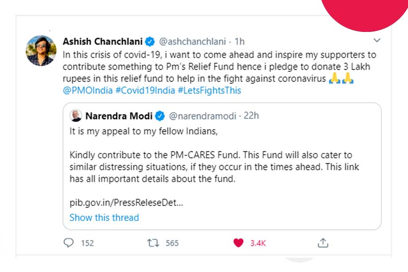Click the @narendramodi handle
This screenshot has height=272, width=408.
[x=203, y=116]
